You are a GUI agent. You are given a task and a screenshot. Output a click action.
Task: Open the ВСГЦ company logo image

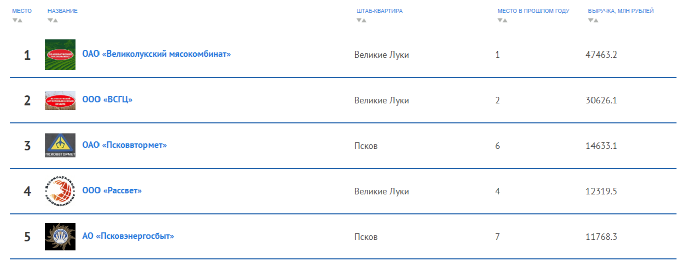point(60,100)
